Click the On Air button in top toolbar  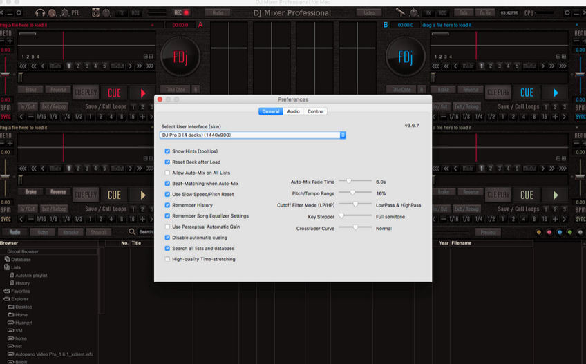coord(485,12)
